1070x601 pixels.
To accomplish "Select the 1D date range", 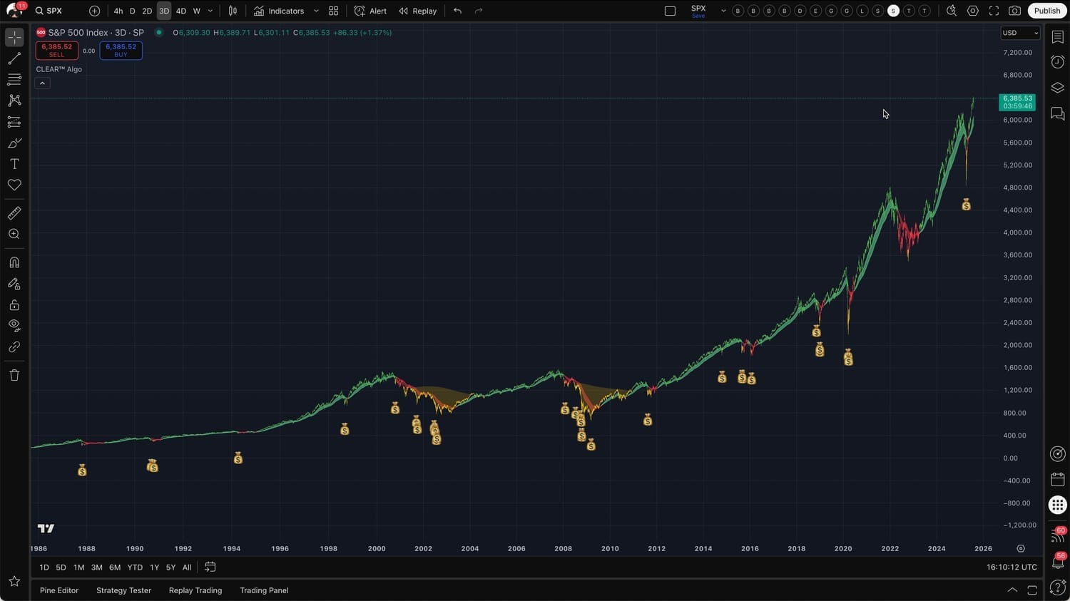I will [44, 567].
